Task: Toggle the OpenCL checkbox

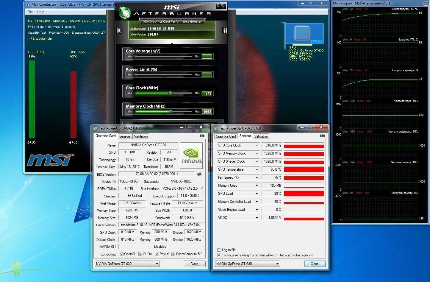Action: coord(121,254)
